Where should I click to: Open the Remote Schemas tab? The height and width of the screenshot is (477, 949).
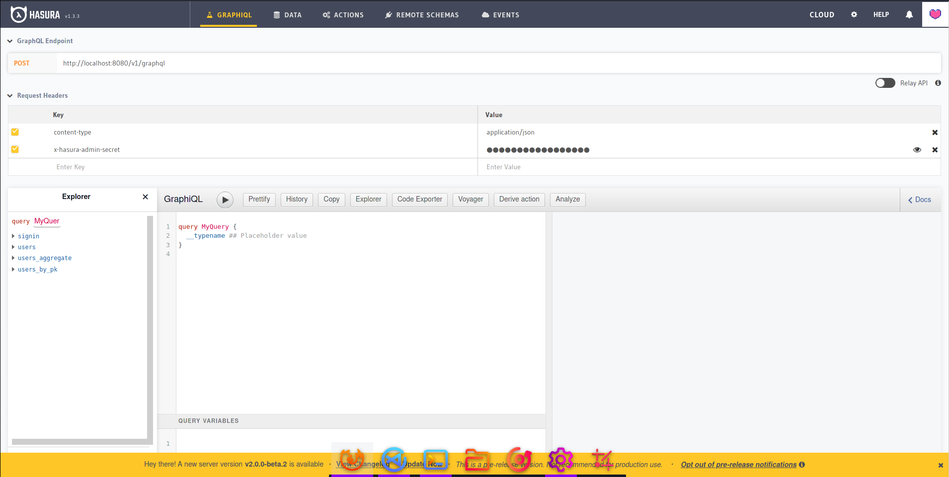[422, 15]
